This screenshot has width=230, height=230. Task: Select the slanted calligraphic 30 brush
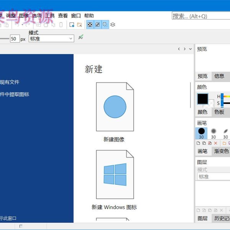pyautogui.click(x=226, y=133)
